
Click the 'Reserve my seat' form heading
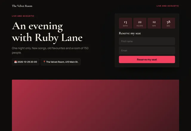[x=130, y=33]
